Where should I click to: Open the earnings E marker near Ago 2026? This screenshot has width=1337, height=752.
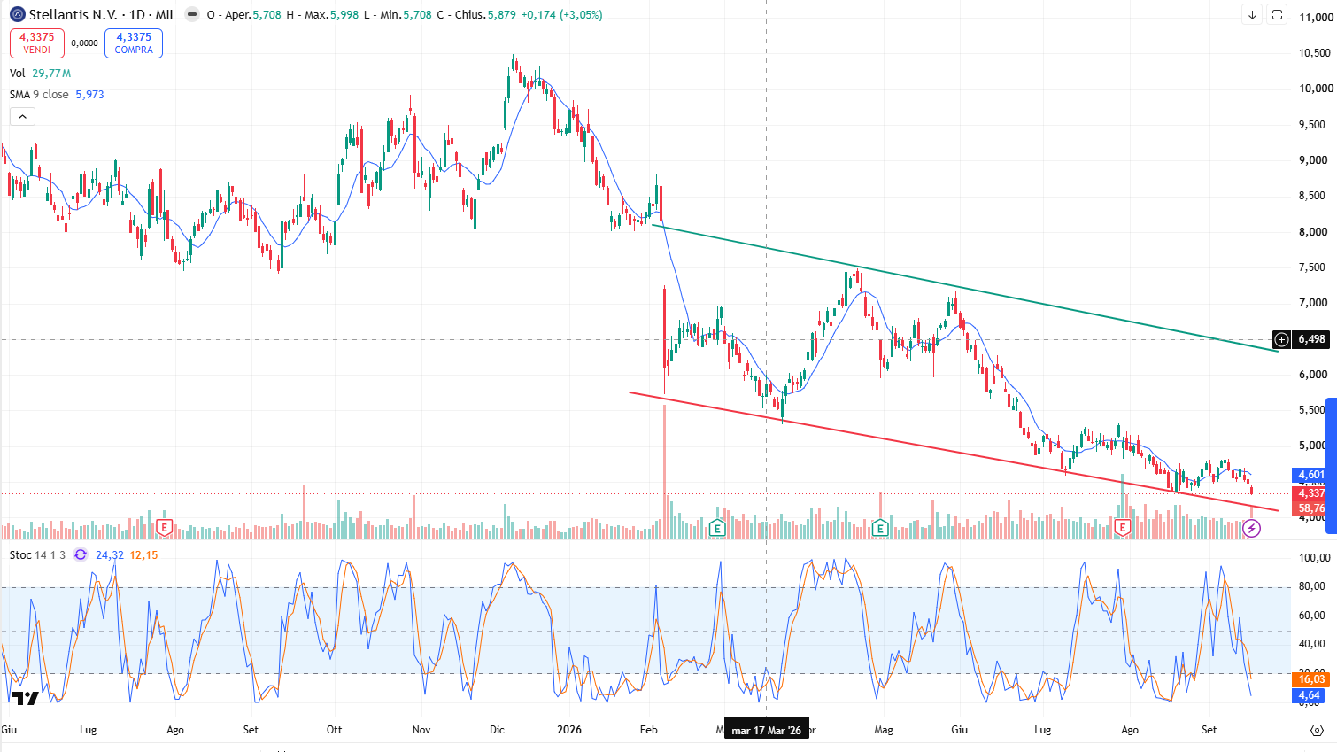click(x=1123, y=528)
